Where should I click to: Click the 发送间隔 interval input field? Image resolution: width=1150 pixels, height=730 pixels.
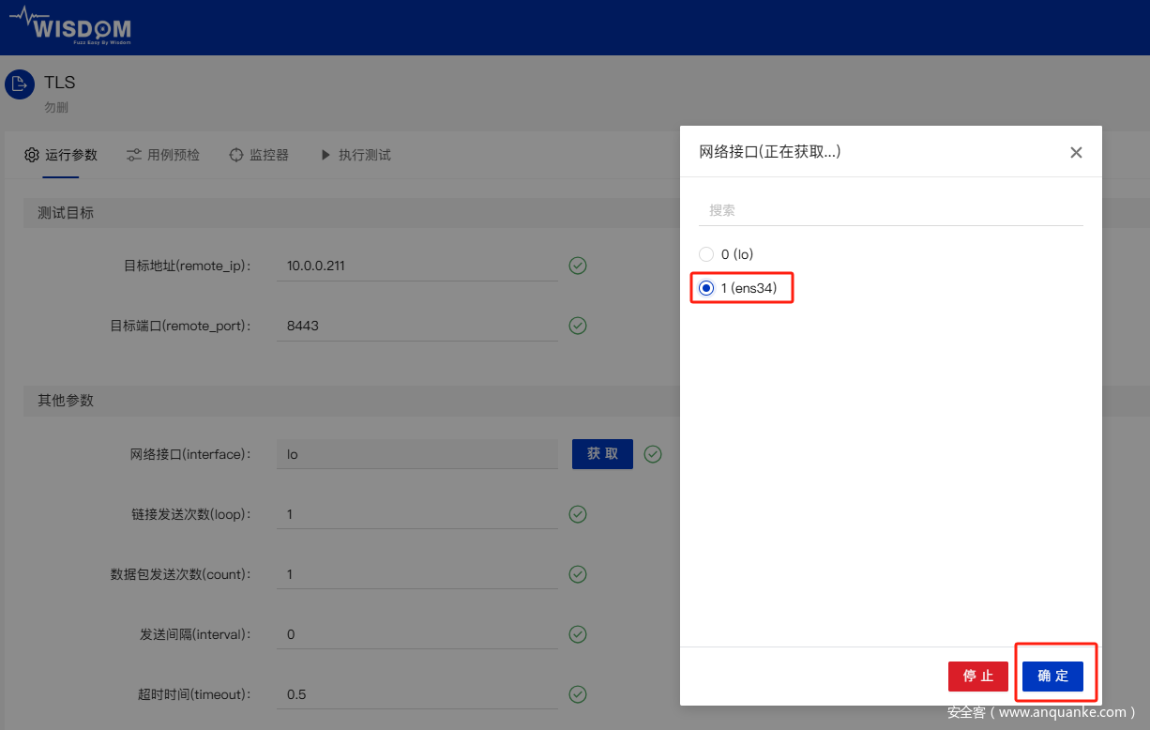pyautogui.click(x=417, y=634)
